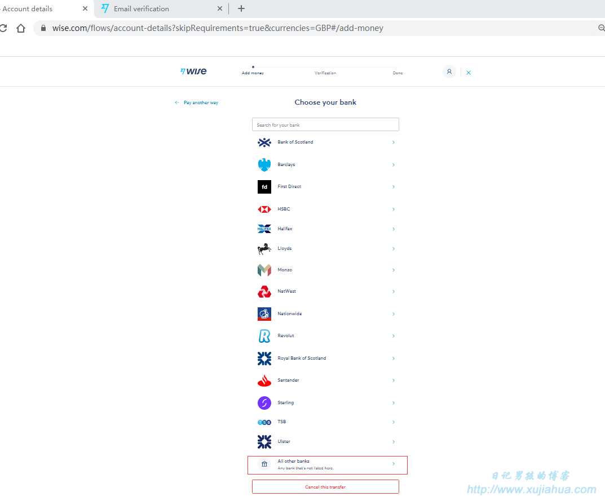The height and width of the screenshot is (497, 605).
Task: Close the Account details tab
Action: [85, 8]
